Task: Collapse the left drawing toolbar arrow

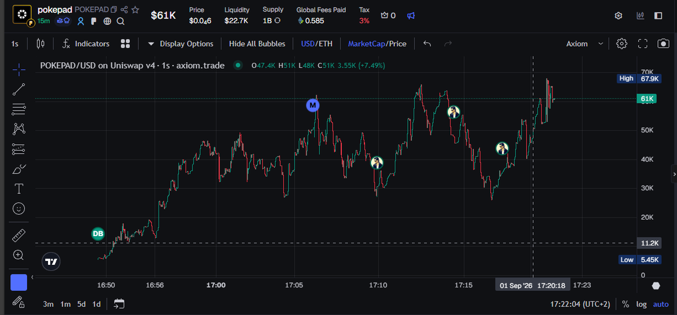Action: click(32, 277)
